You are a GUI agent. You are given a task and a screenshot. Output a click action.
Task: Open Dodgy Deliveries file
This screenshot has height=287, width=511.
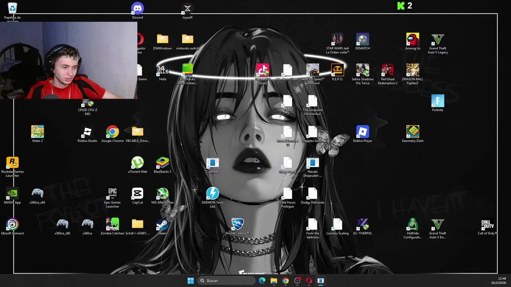pyautogui.click(x=313, y=196)
